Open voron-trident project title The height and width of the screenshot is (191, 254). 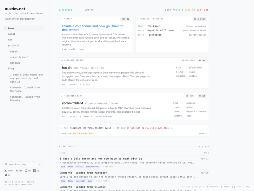click(72, 103)
